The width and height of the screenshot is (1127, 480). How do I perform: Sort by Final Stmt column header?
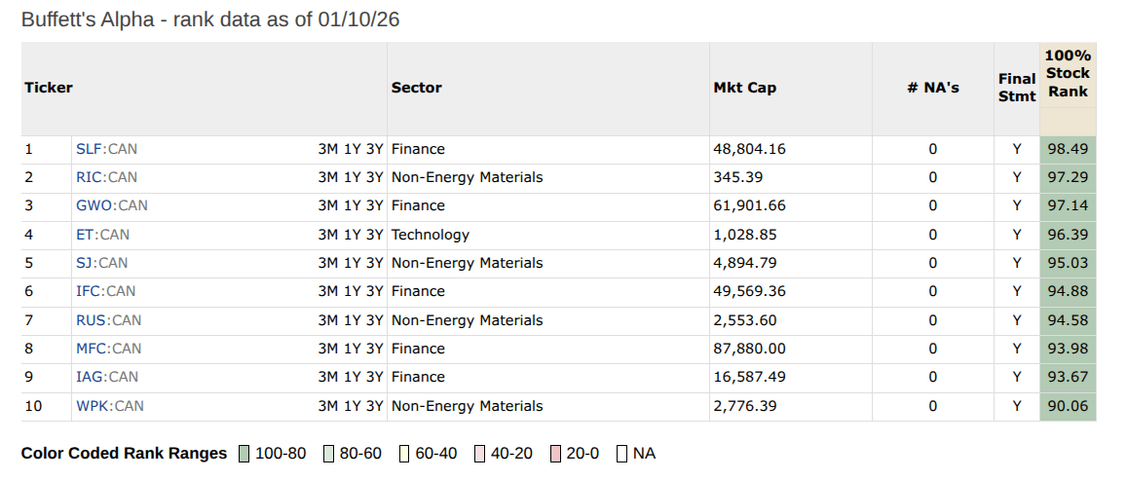pyautogui.click(x=1017, y=88)
